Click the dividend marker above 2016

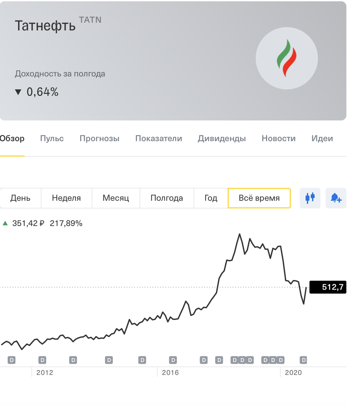173,360
